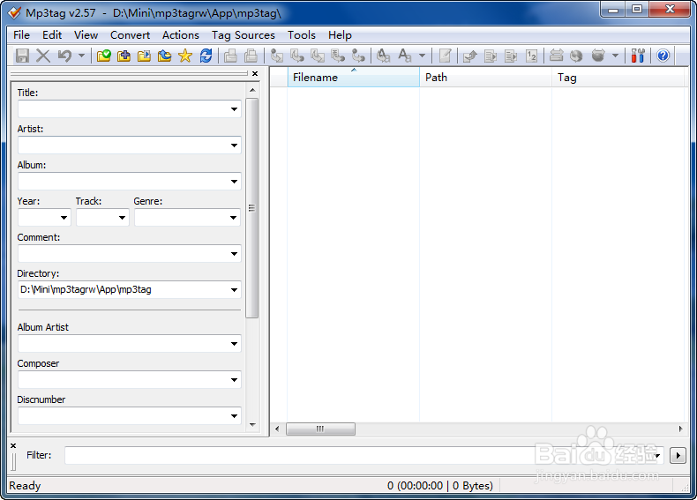The width and height of the screenshot is (697, 500).
Task: Click the Export icon with arrow
Action: [470, 56]
